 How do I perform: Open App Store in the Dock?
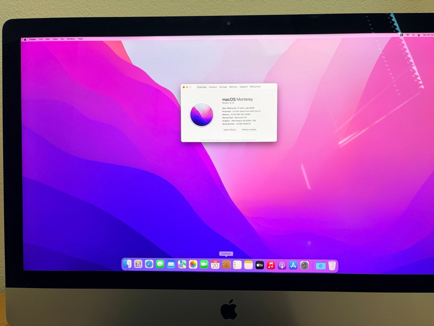click(x=293, y=265)
